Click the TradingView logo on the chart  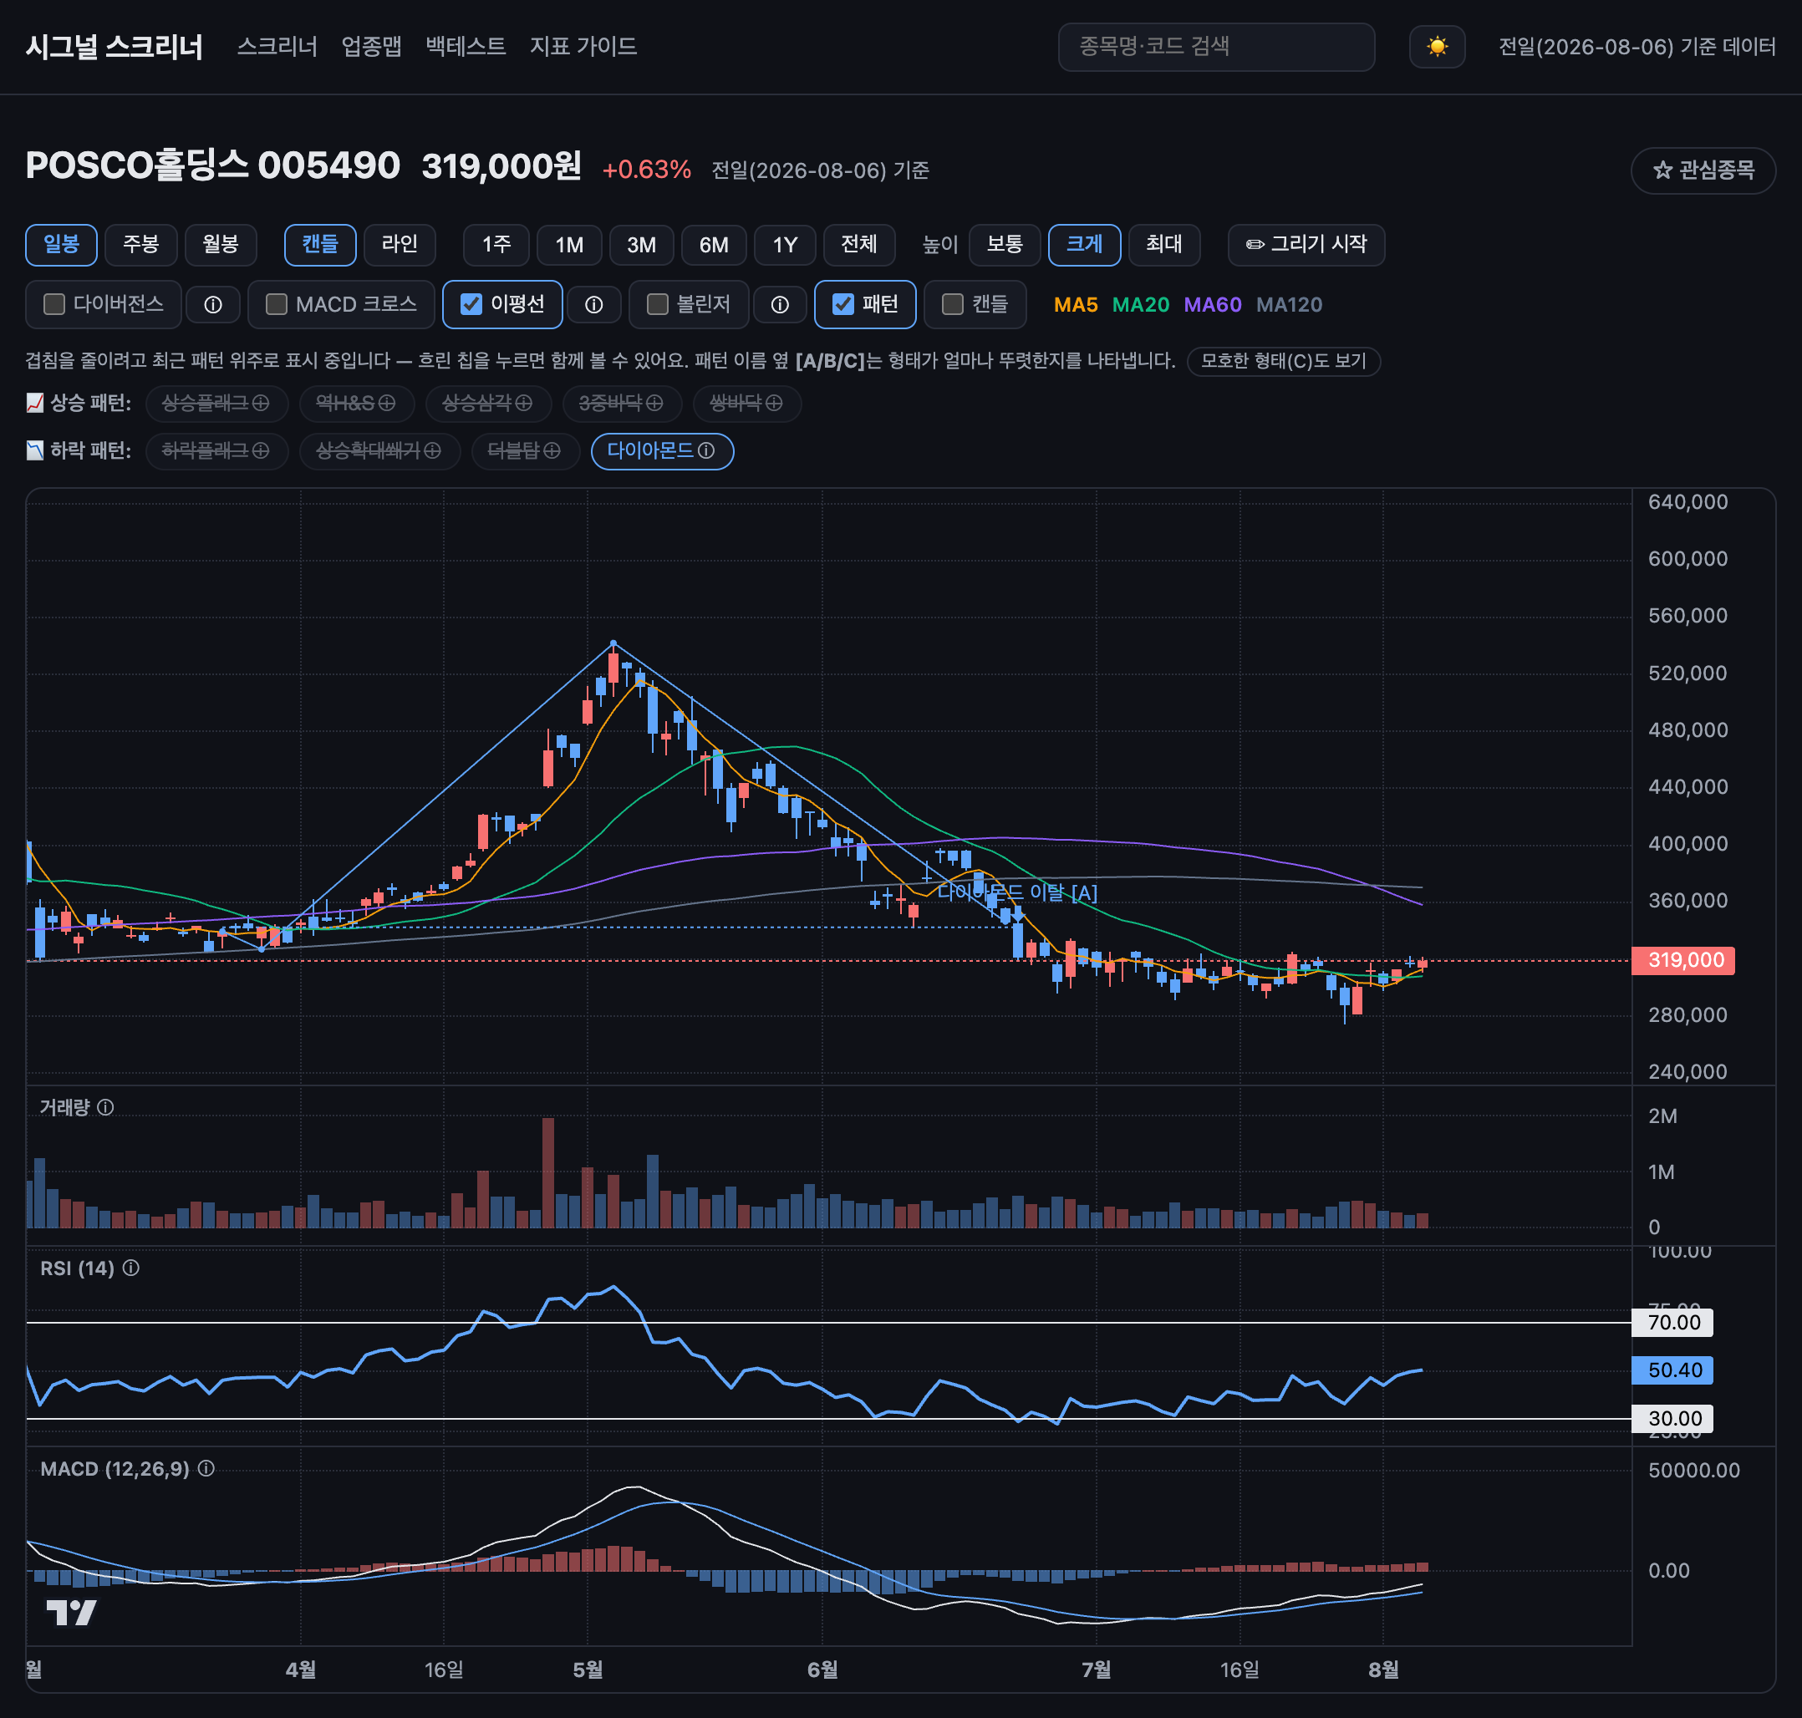pyautogui.click(x=71, y=1613)
